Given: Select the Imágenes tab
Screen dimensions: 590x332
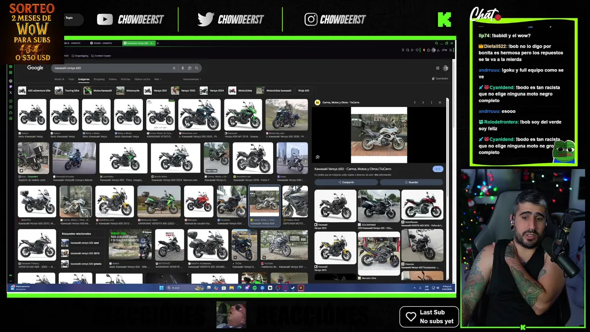Looking at the screenshot, I should pos(83,79).
